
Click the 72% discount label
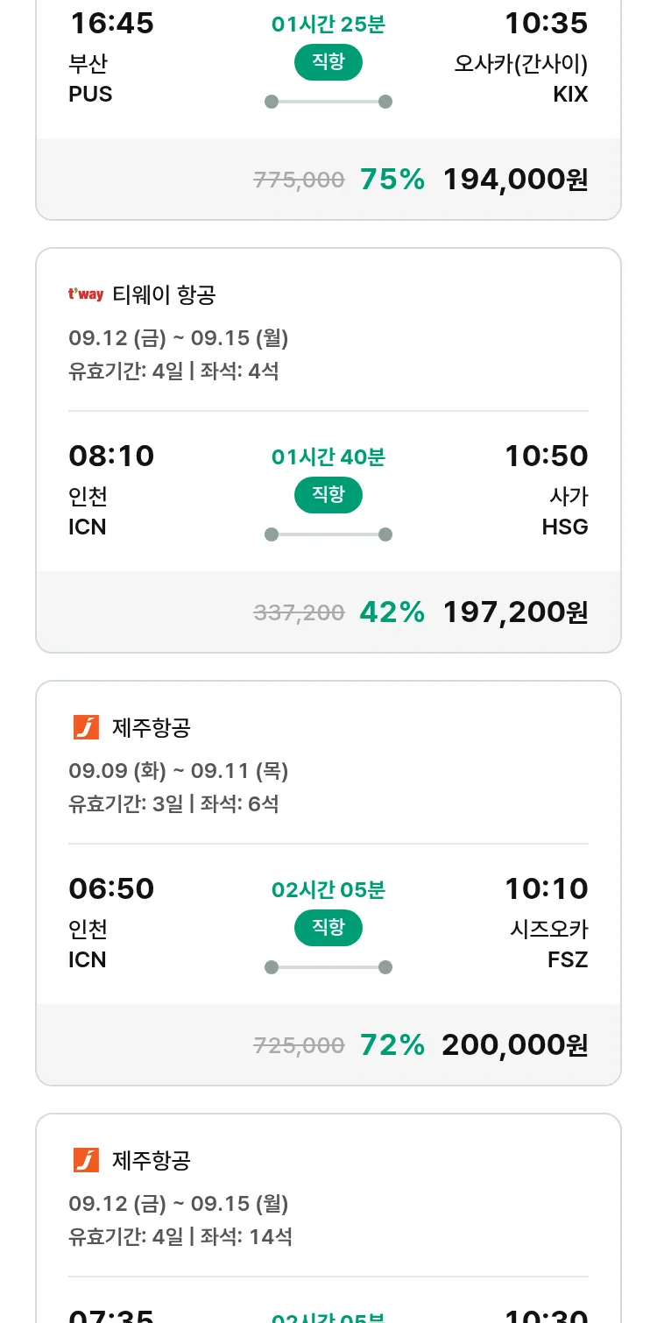[392, 1045]
